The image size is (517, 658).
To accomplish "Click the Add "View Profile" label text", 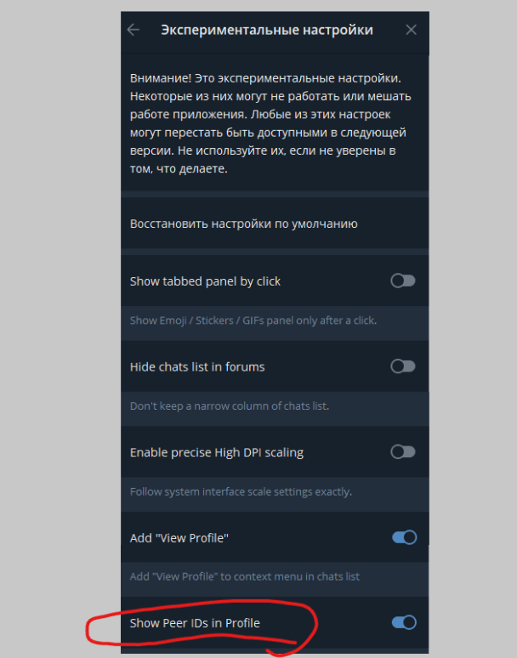I will coord(179,538).
